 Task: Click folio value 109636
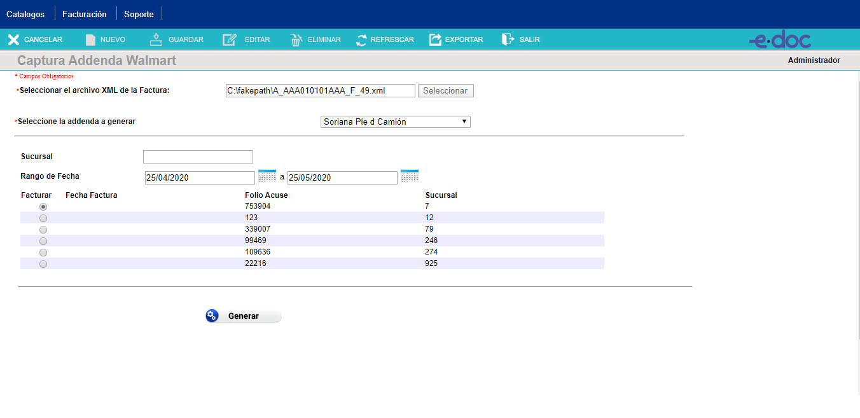[x=258, y=252]
